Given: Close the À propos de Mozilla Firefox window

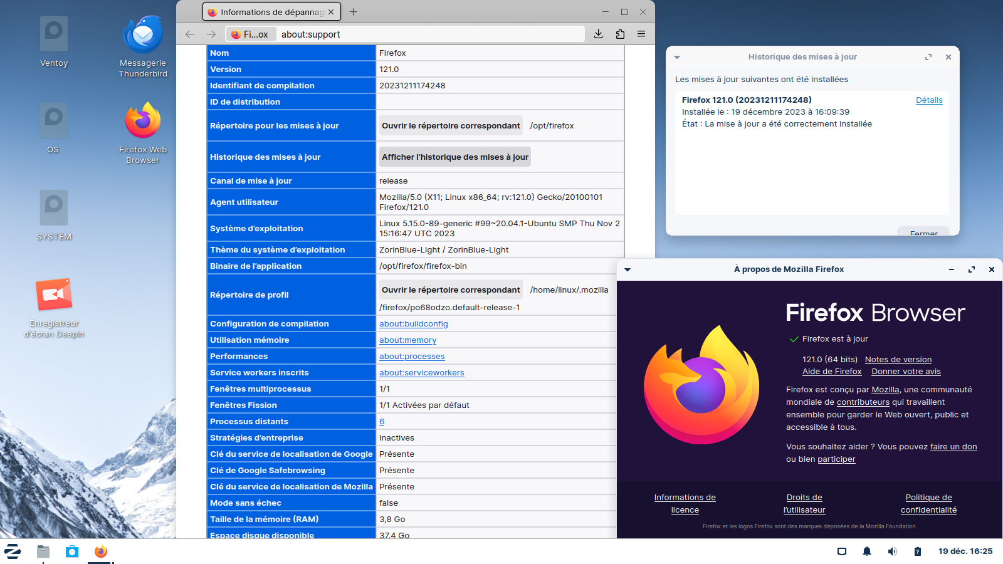Looking at the screenshot, I should click(992, 269).
